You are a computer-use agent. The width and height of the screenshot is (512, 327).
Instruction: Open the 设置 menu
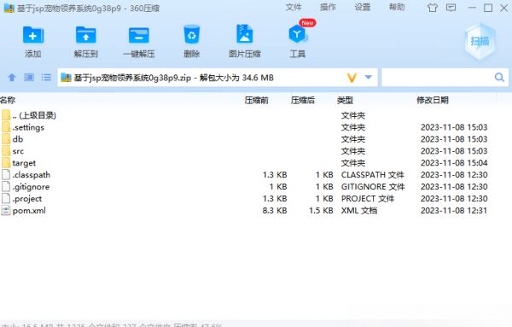click(x=363, y=7)
